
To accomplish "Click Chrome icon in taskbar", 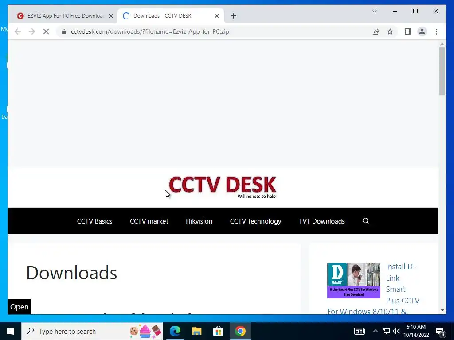I will [240, 331].
